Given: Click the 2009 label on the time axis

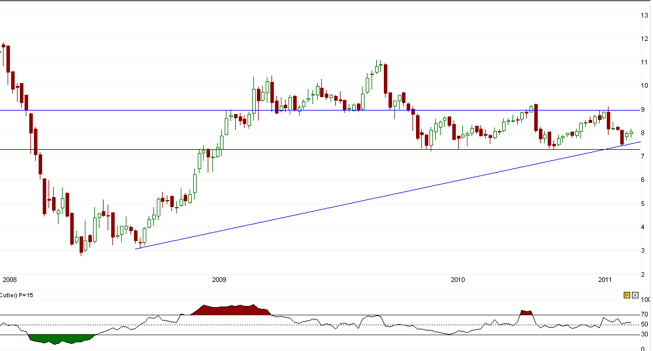Looking at the screenshot, I should coord(219,280).
